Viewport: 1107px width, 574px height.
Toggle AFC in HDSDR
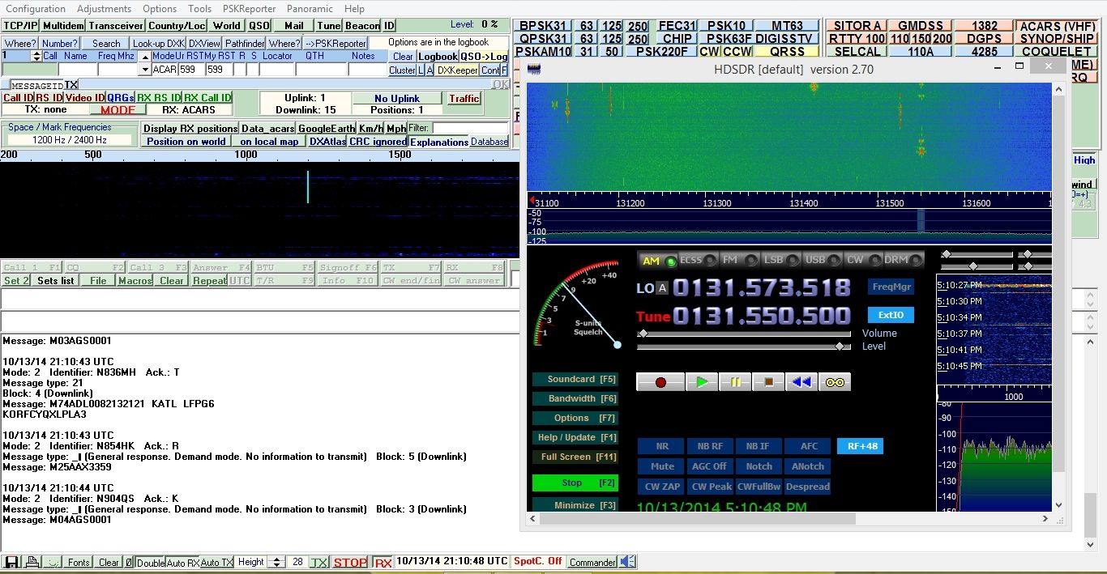click(808, 446)
